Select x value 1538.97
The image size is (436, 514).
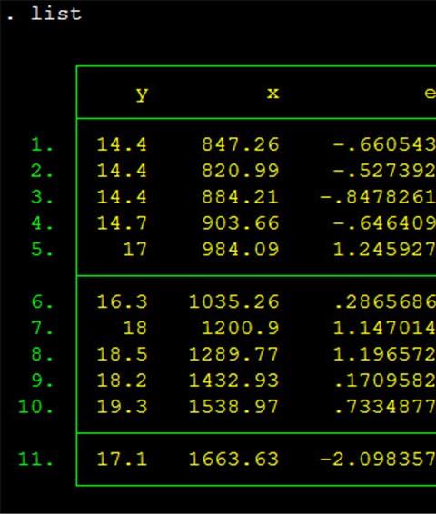[233, 407]
